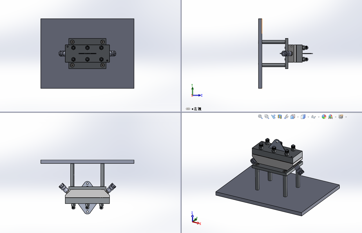Expand the View Orientation dropdown arrow
362x233 pixels.
298,117
